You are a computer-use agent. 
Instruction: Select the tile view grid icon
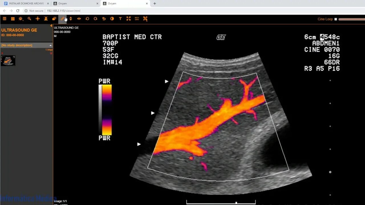(13, 19)
